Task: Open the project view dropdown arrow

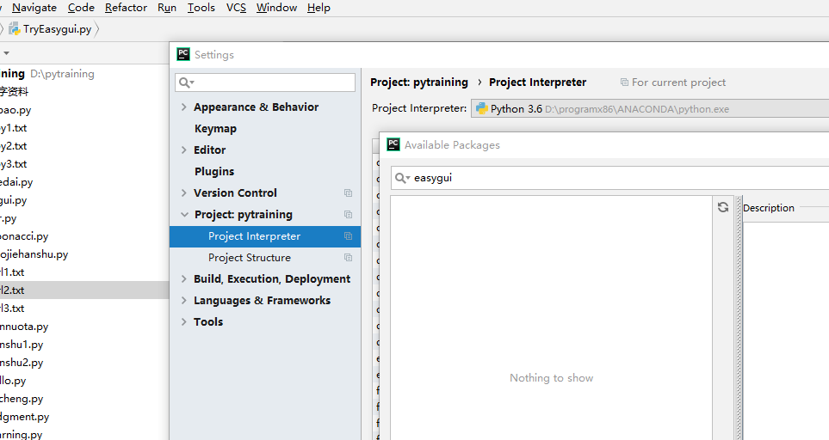Action: pos(6,52)
